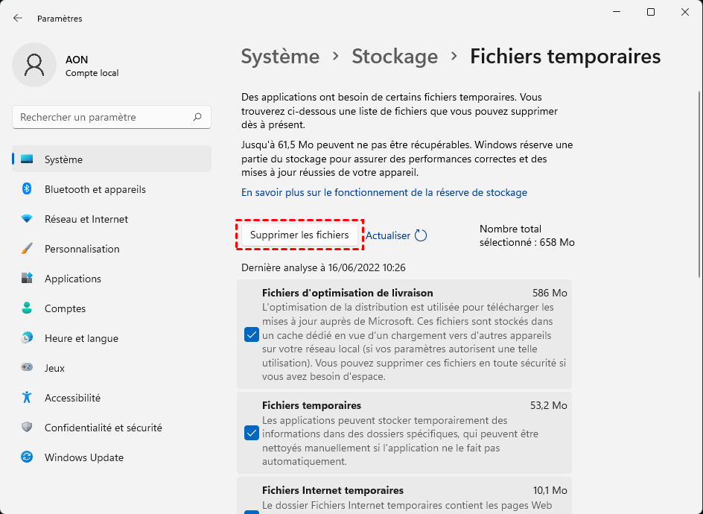
Task: Go to Stockage in breadcrumb
Action: click(x=395, y=56)
